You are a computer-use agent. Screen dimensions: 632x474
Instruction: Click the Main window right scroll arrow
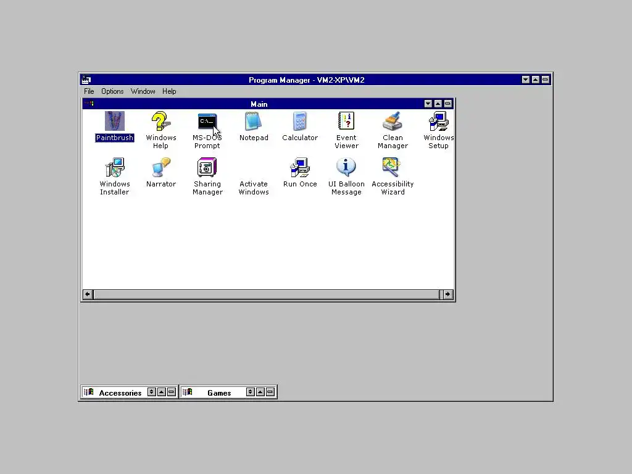[448, 294]
